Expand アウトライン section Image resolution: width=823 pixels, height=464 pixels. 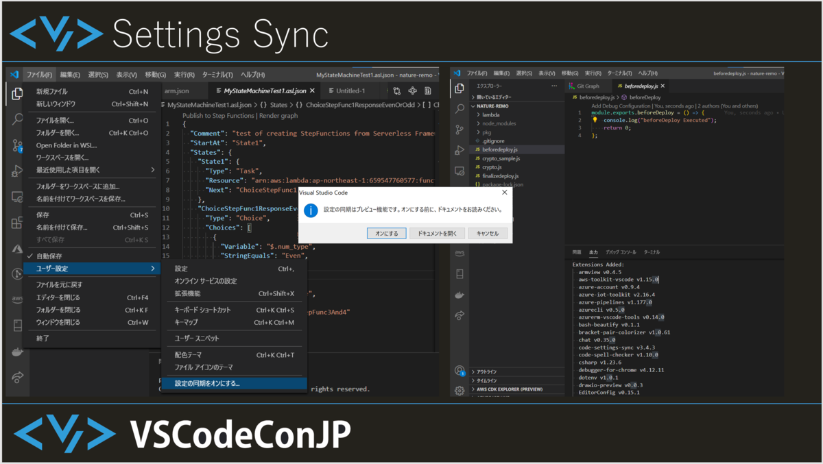tap(516, 371)
